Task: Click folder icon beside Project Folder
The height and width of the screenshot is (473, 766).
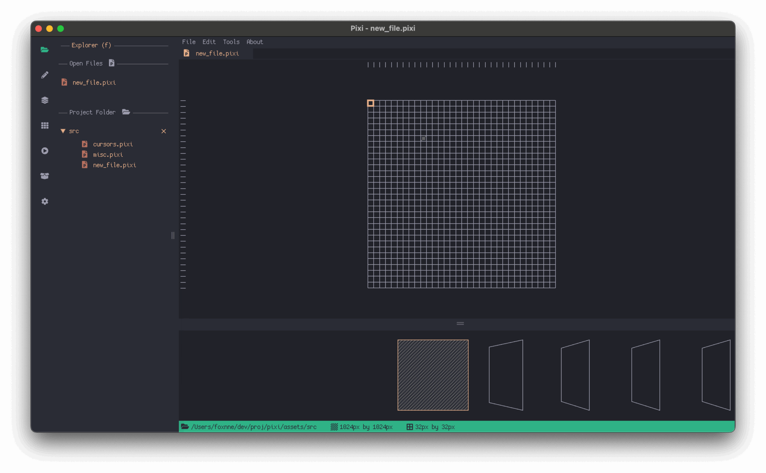Action: 126,112
